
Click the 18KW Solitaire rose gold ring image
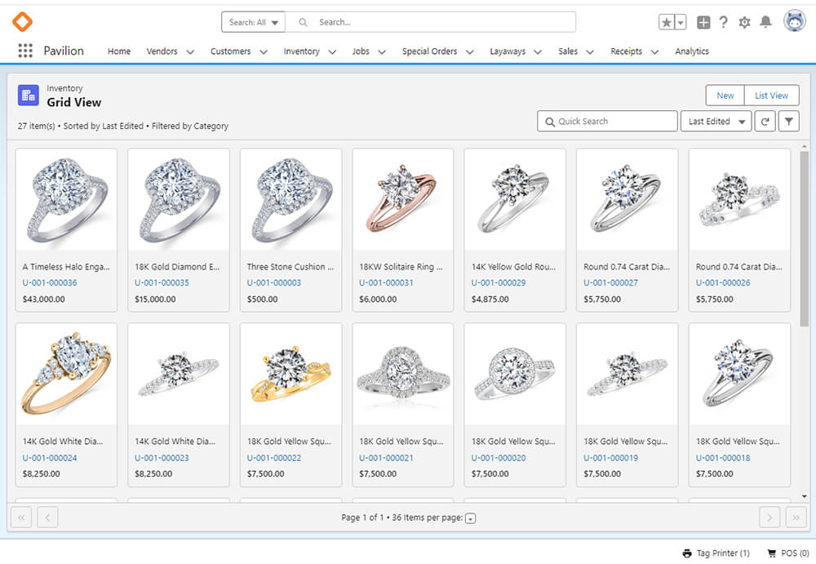pyautogui.click(x=403, y=200)
